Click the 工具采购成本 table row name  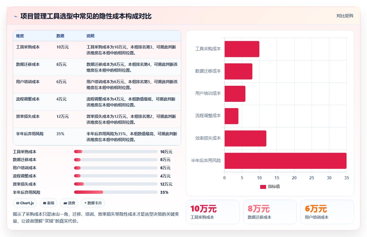28,47
